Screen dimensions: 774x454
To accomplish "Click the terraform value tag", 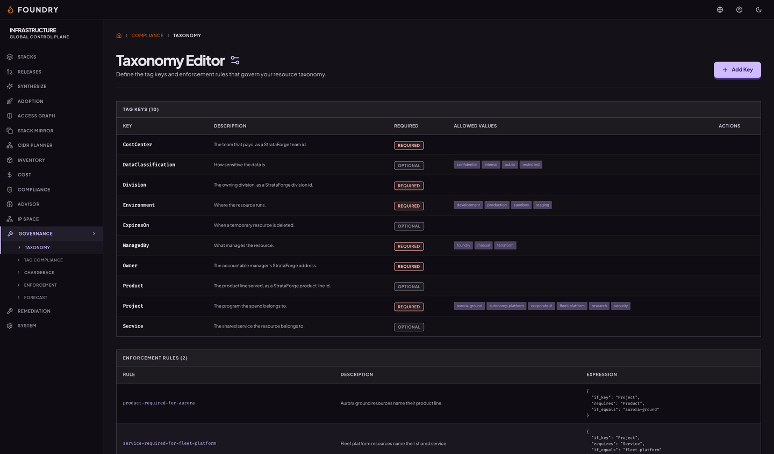I will click(x=505, y=245).
